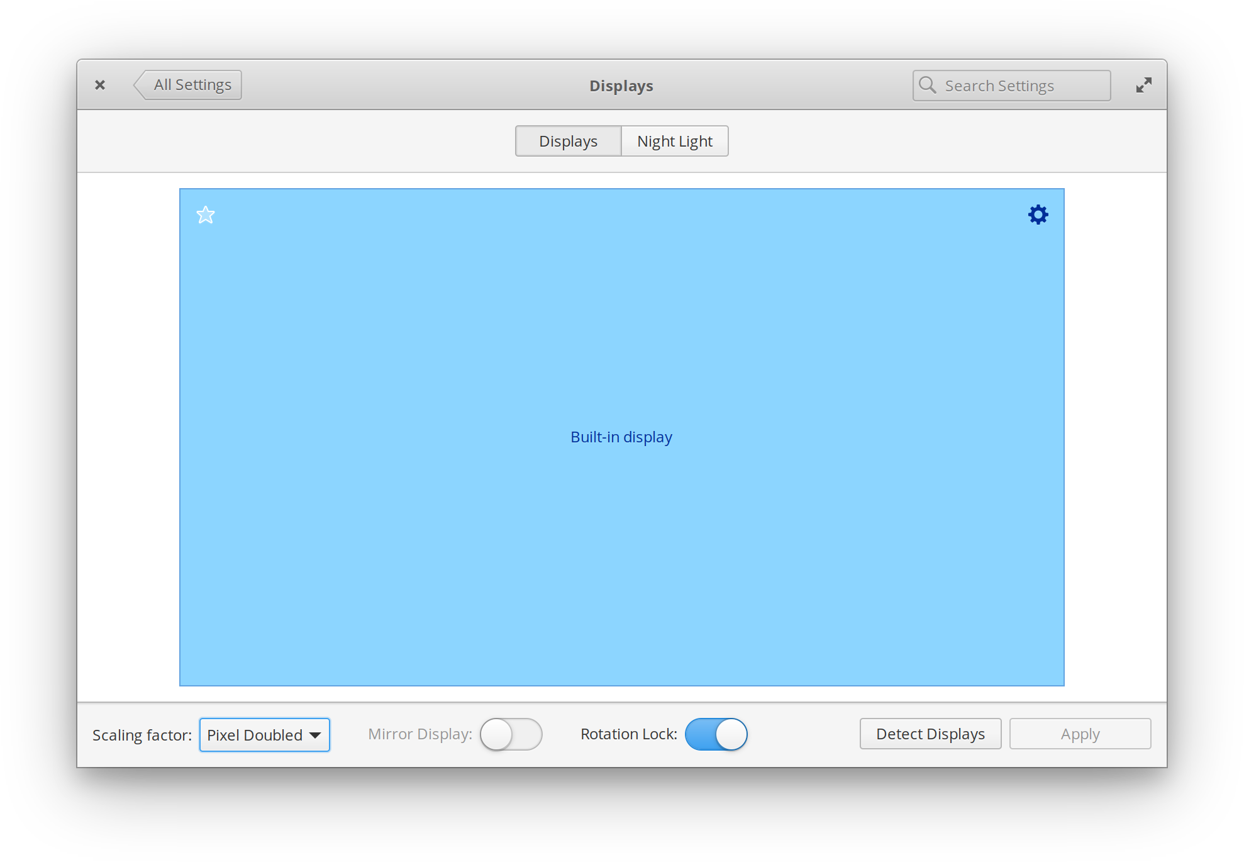Click the primary display star icon
Image resolution: width=1244 pixels, height=862 pixels.
[x=206, y=215]
